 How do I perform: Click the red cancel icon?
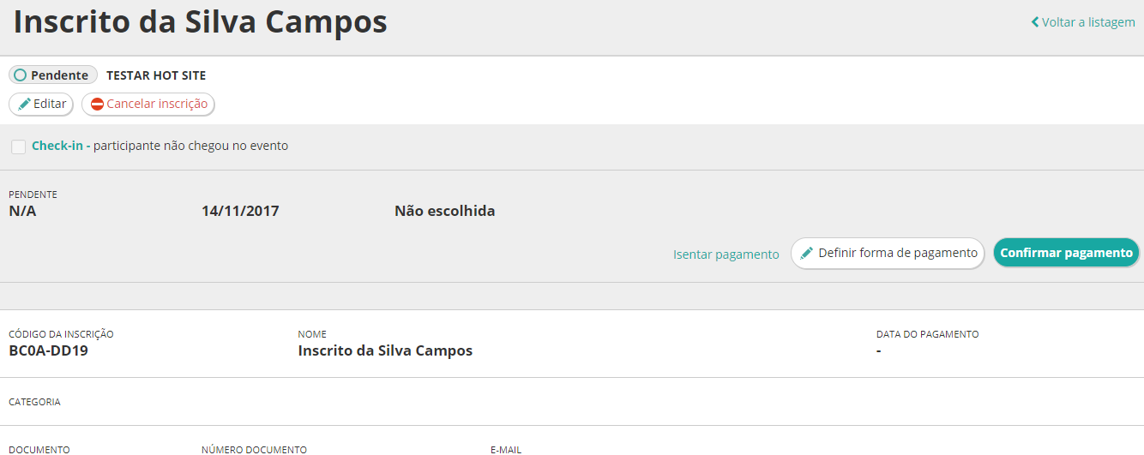point(97,104)
